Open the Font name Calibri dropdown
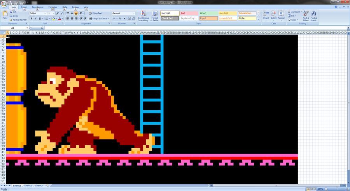This screenshot has width=350, height=191. [45, 13]
